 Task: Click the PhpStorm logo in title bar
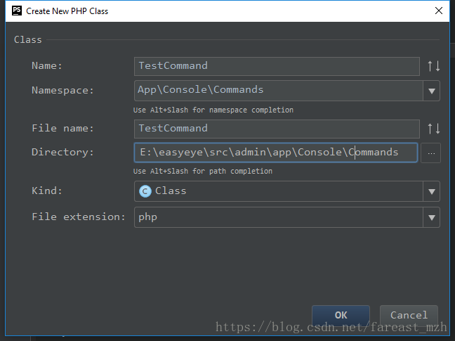[17, 11]
